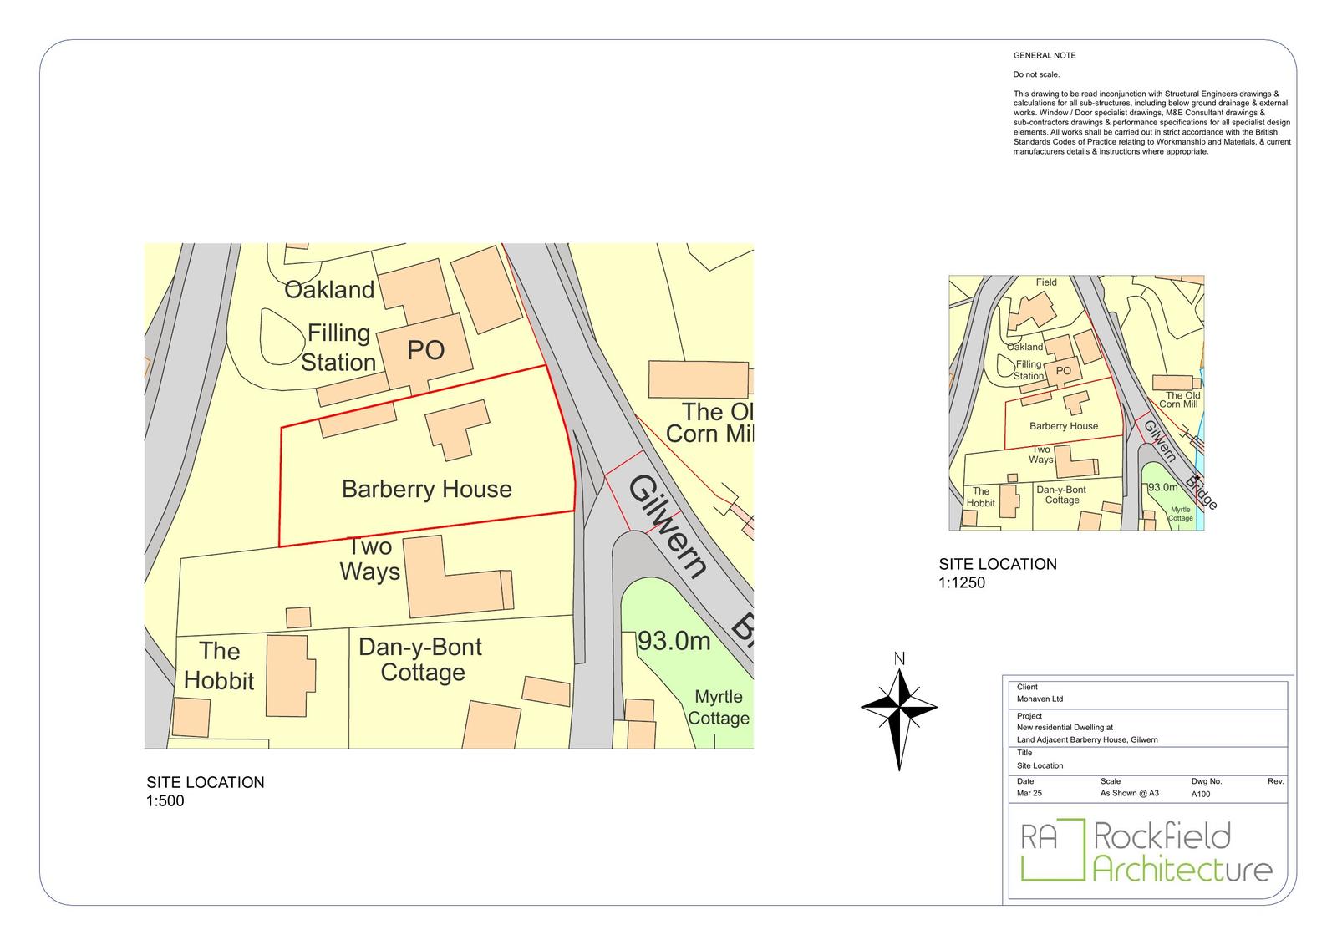The height and width of the screenshot is (945, 1337).
Task: Click the SITE LOCATION 1:1250 caption
Action: (x=998, y=573)
